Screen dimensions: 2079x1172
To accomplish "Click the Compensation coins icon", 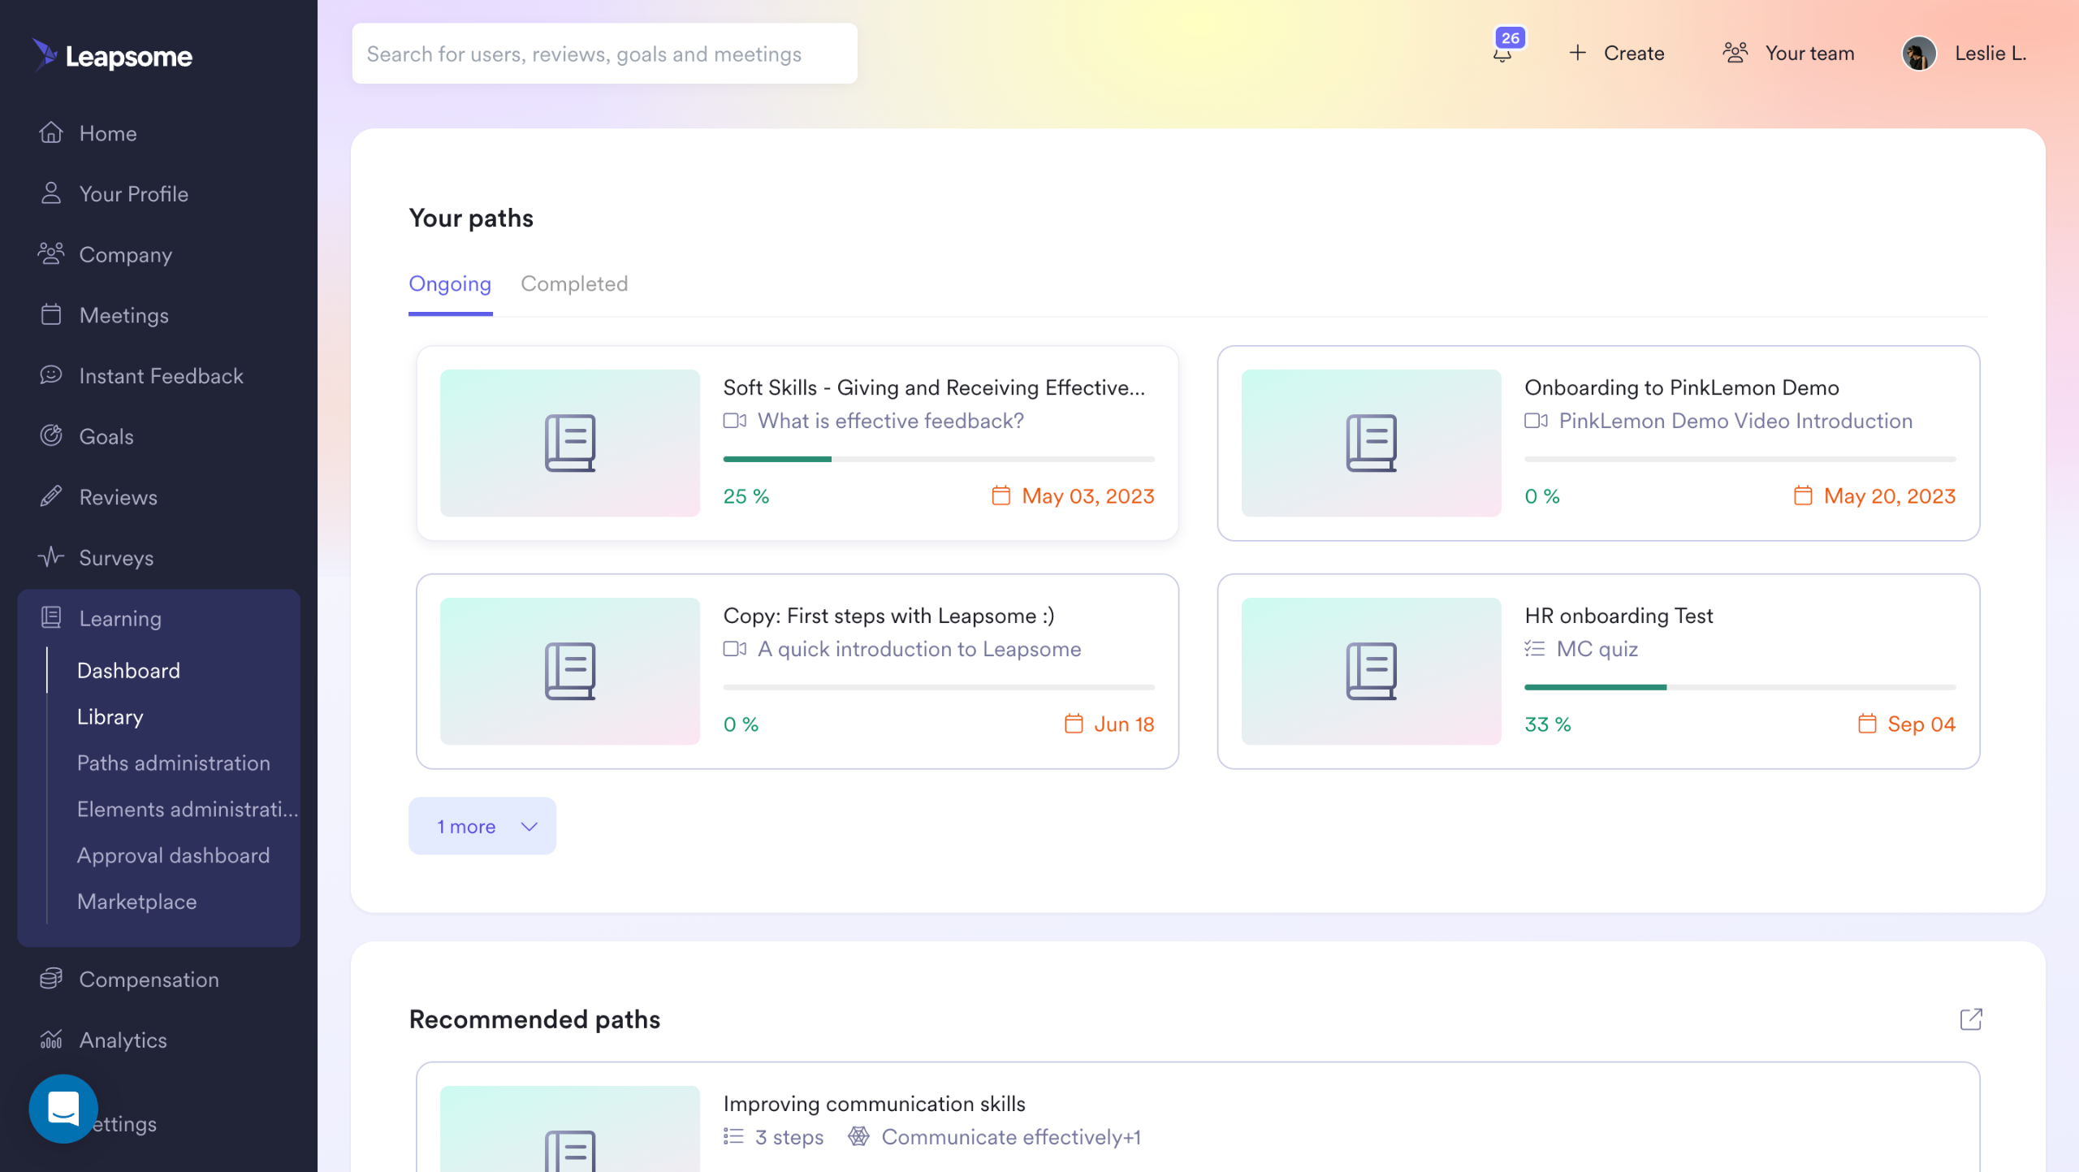I will tap(51, 979).
